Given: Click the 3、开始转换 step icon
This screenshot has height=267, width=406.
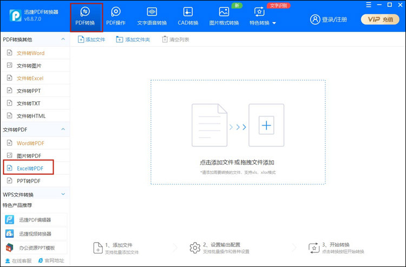Looking at the screenshot, I should tap(314, 248).
